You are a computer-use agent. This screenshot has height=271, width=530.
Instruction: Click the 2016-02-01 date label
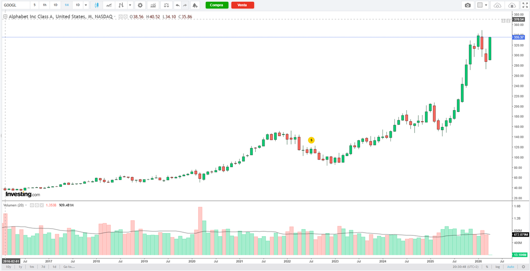pos(11,260)
